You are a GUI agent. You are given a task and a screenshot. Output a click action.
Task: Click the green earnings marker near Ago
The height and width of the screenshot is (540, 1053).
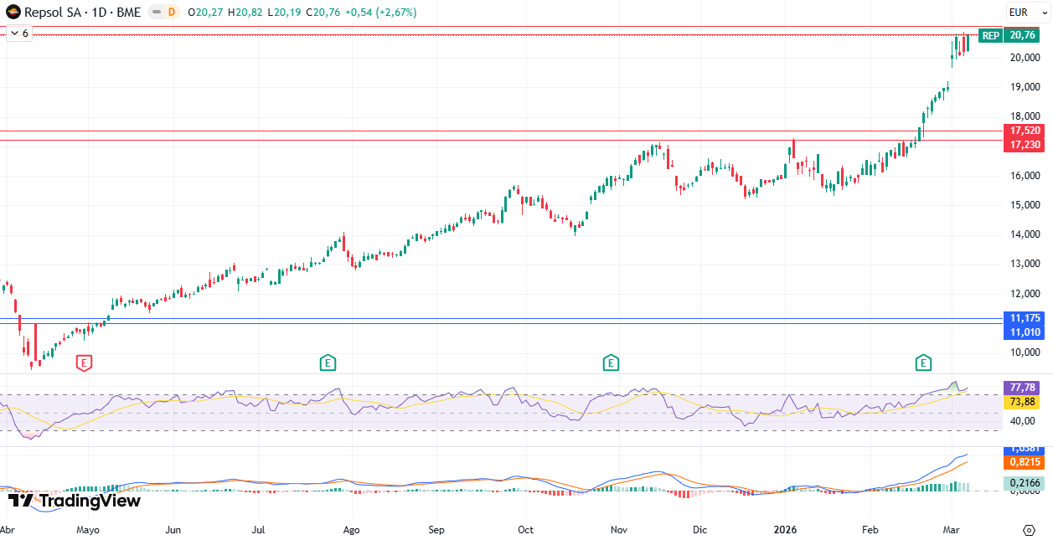pyautogui.click(x=328, y=363)
